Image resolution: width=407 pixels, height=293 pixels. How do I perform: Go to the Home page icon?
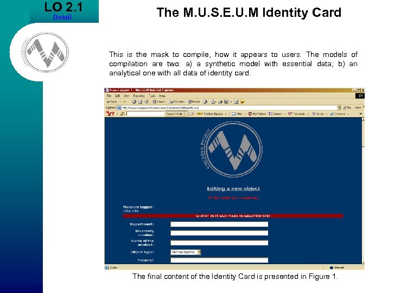click(x=147, y=101)
